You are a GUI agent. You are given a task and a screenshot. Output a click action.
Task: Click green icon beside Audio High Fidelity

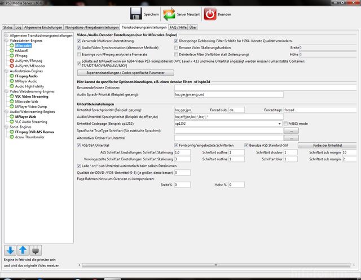pos(12,86)
